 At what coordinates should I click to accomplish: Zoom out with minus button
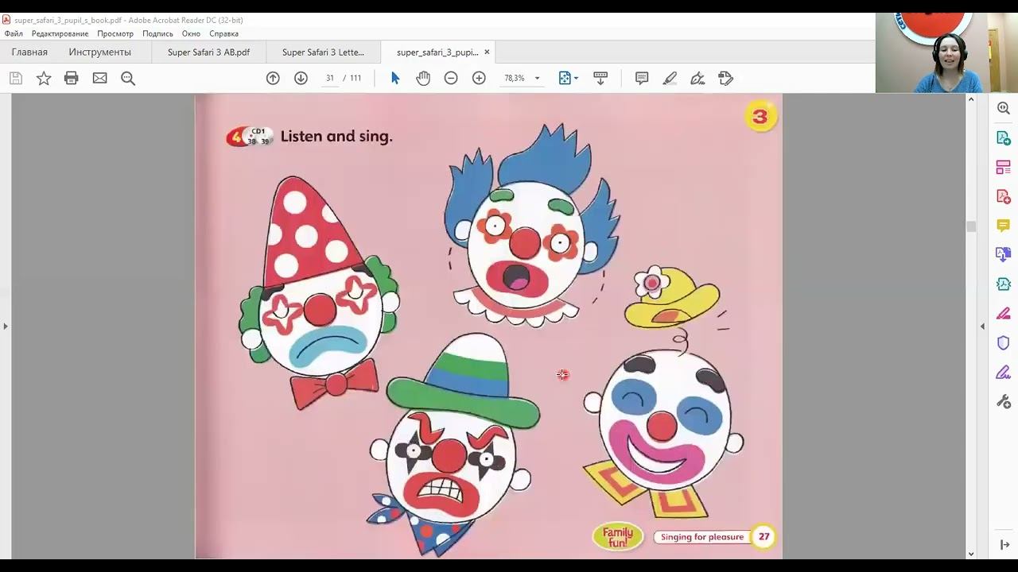(451, 78)
